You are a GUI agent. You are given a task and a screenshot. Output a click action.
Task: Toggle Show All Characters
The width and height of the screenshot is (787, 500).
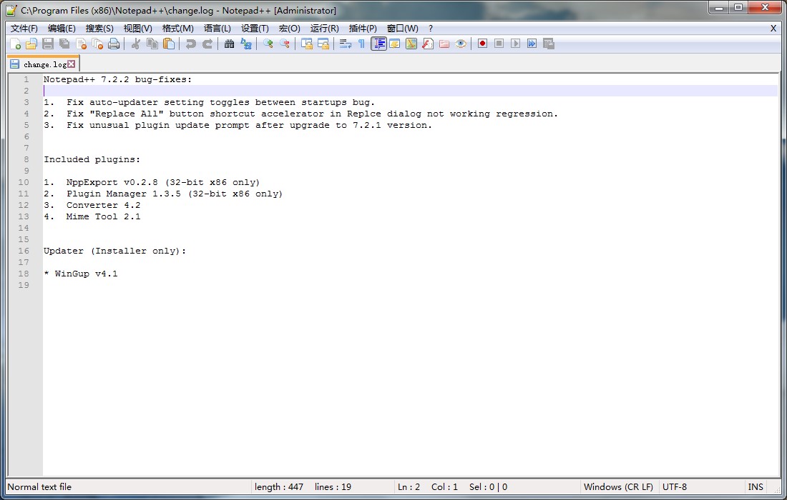tap(363, 44)
